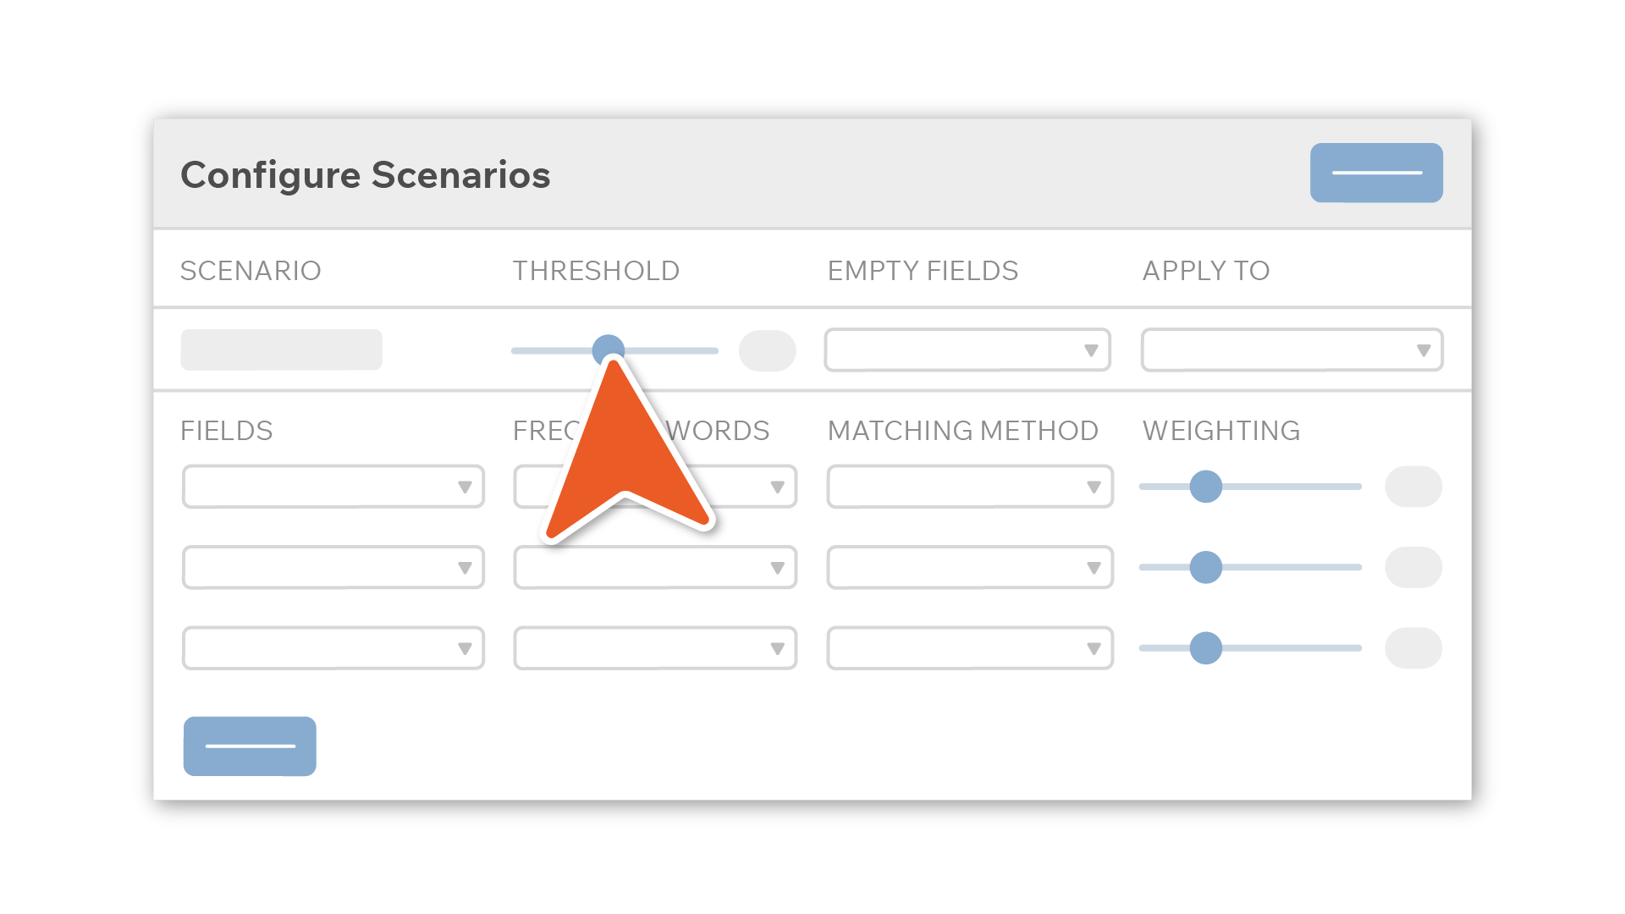The height and width of the screenshot is (914, 1625).
Task: Open the first Matching Method dropdown
Action: pos(970,487)
